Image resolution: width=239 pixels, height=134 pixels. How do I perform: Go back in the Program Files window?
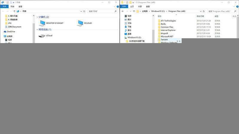pos(123,11)
